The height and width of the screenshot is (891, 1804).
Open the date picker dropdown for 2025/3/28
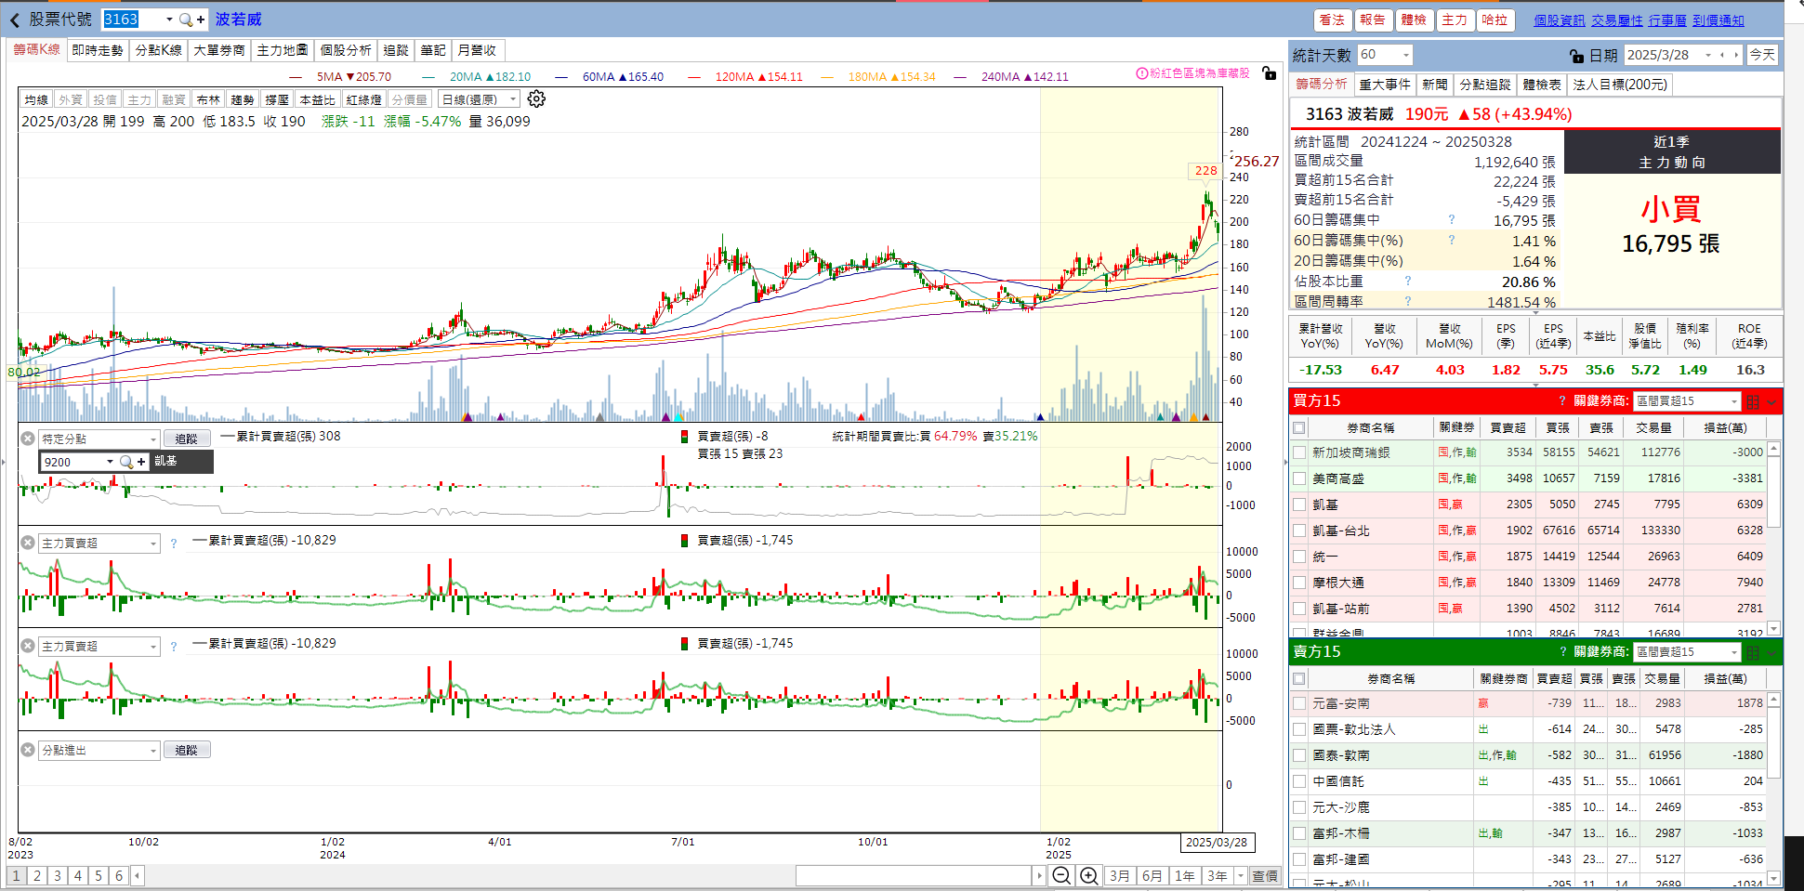point(1708,56)
